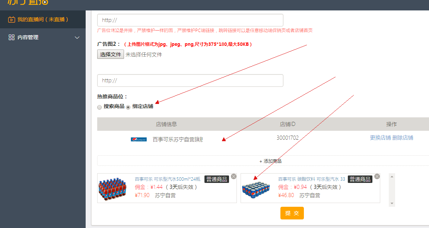
Task: Click 普通商品 badge on the ¥71.90 card
Action: [x=217, y=179]
